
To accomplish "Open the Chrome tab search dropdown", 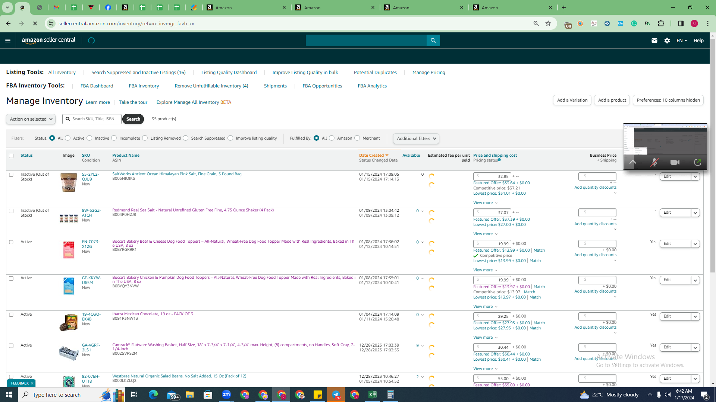I will [7, 7].
